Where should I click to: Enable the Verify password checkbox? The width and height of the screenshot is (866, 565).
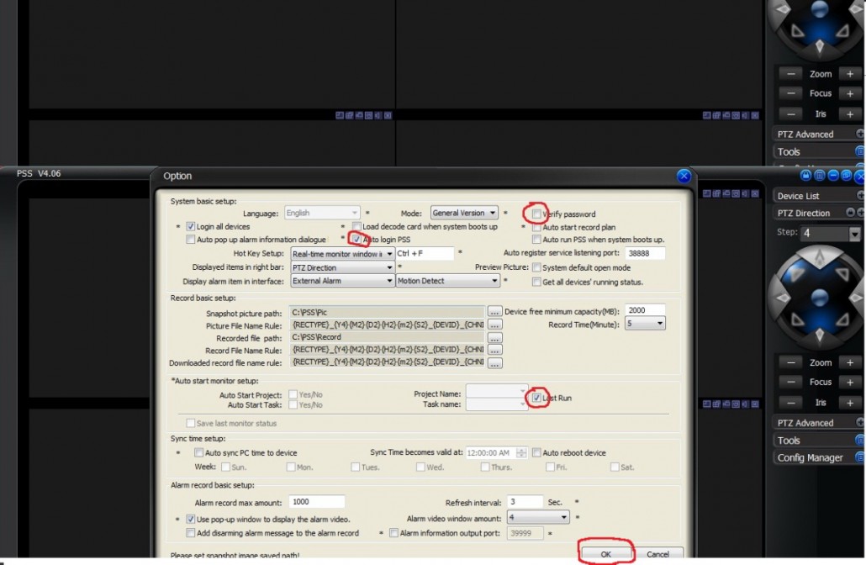pyautogui.click(x=536, y=214)
